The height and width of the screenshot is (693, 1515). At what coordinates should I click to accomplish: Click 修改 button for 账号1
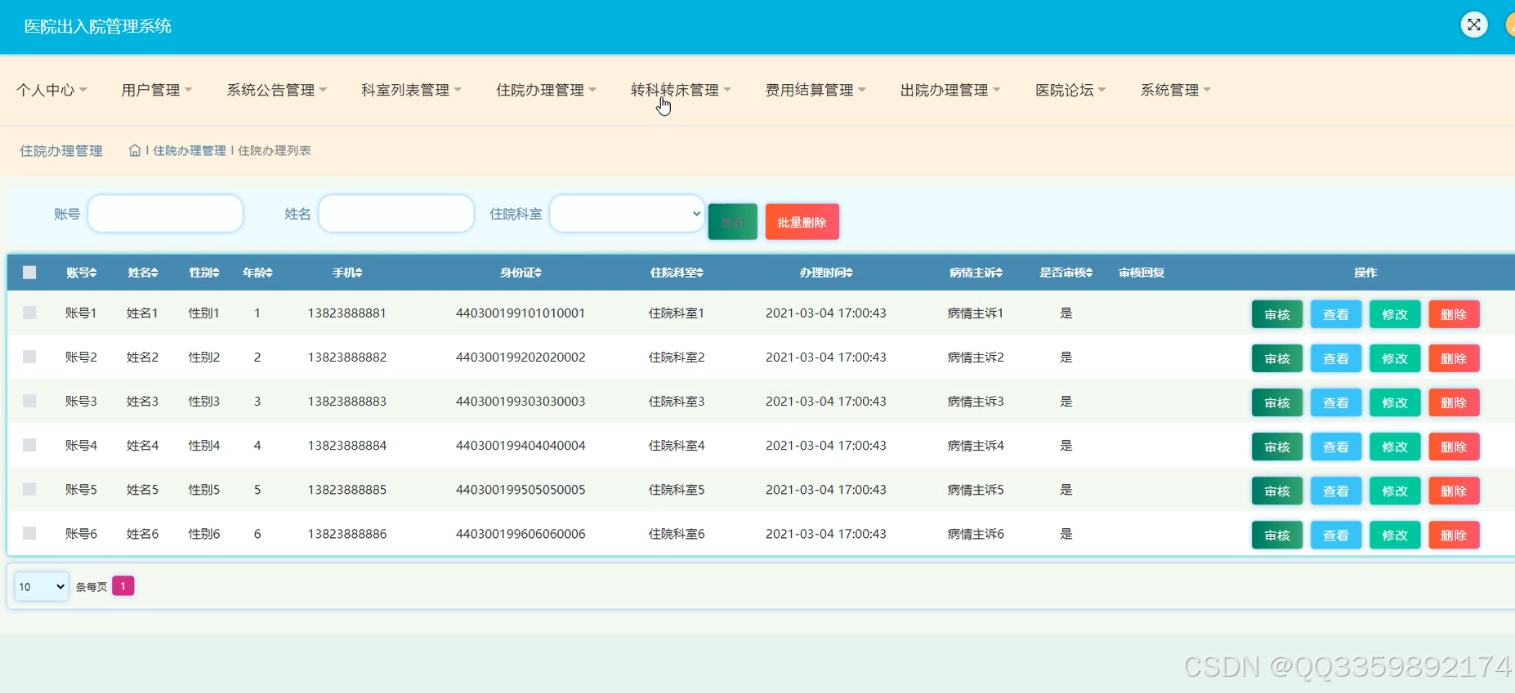pos(1395,314)
